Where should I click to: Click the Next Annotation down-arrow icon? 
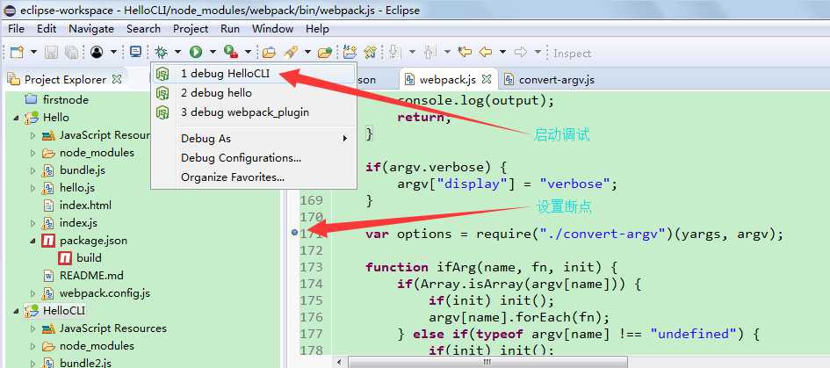(394, 52)
